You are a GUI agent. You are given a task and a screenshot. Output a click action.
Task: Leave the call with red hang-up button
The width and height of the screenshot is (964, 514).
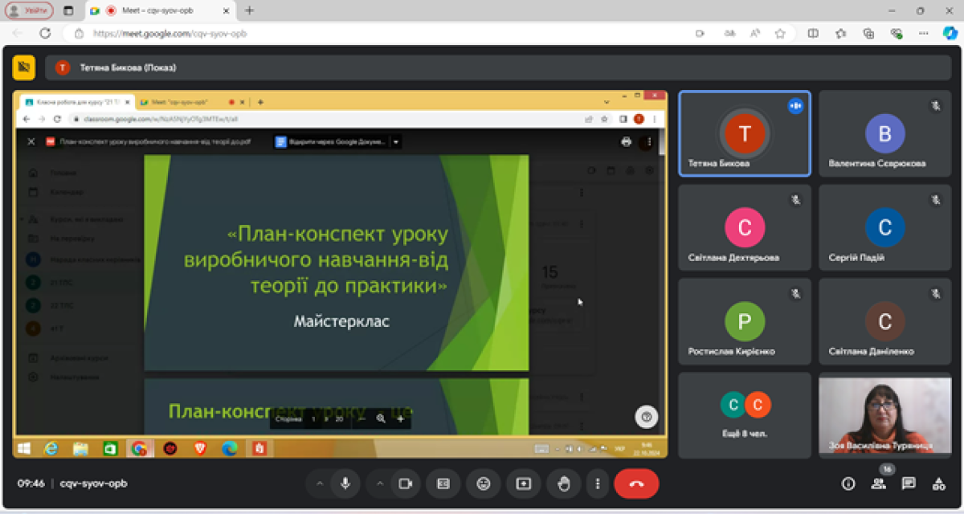coord(636,483)
